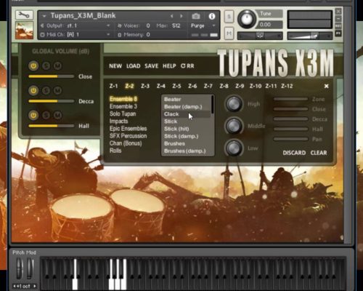
Task: Shift keyboard octave up with right arrow
Action: (35, 286)
